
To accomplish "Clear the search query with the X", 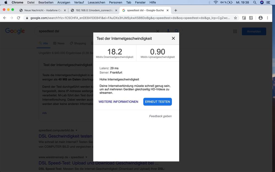I will click(158, 31).
